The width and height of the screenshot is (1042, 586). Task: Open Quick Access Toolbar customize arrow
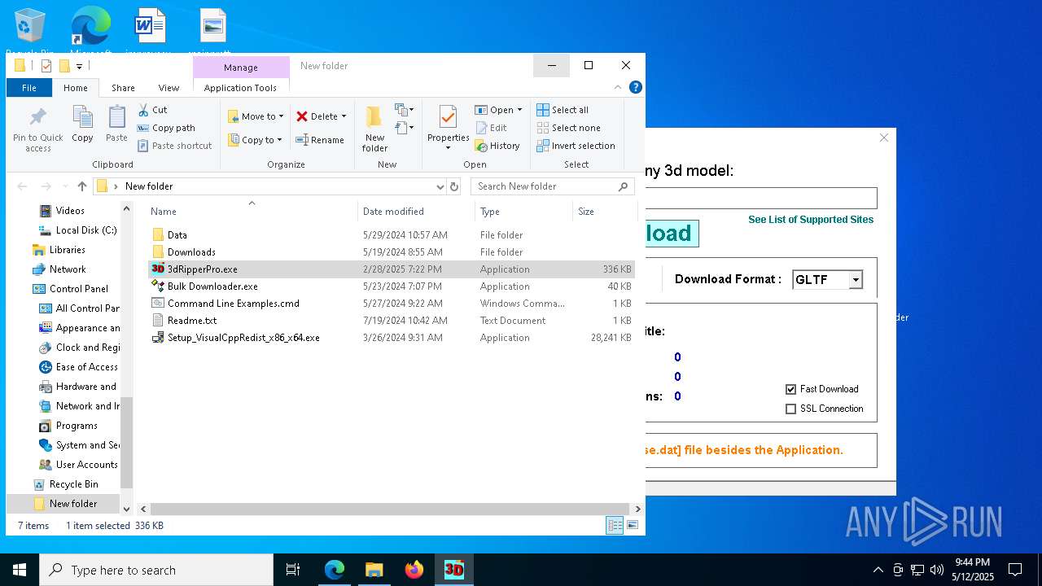pyautogui.click(x=79, y=66)
